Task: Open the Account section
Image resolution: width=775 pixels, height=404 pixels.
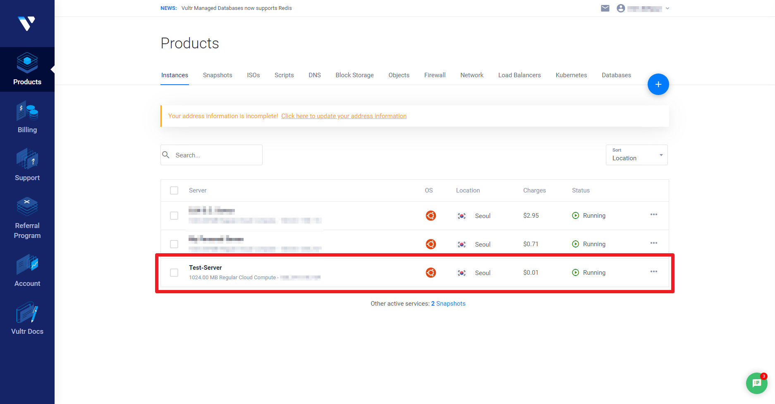Action: pos(27,271)
